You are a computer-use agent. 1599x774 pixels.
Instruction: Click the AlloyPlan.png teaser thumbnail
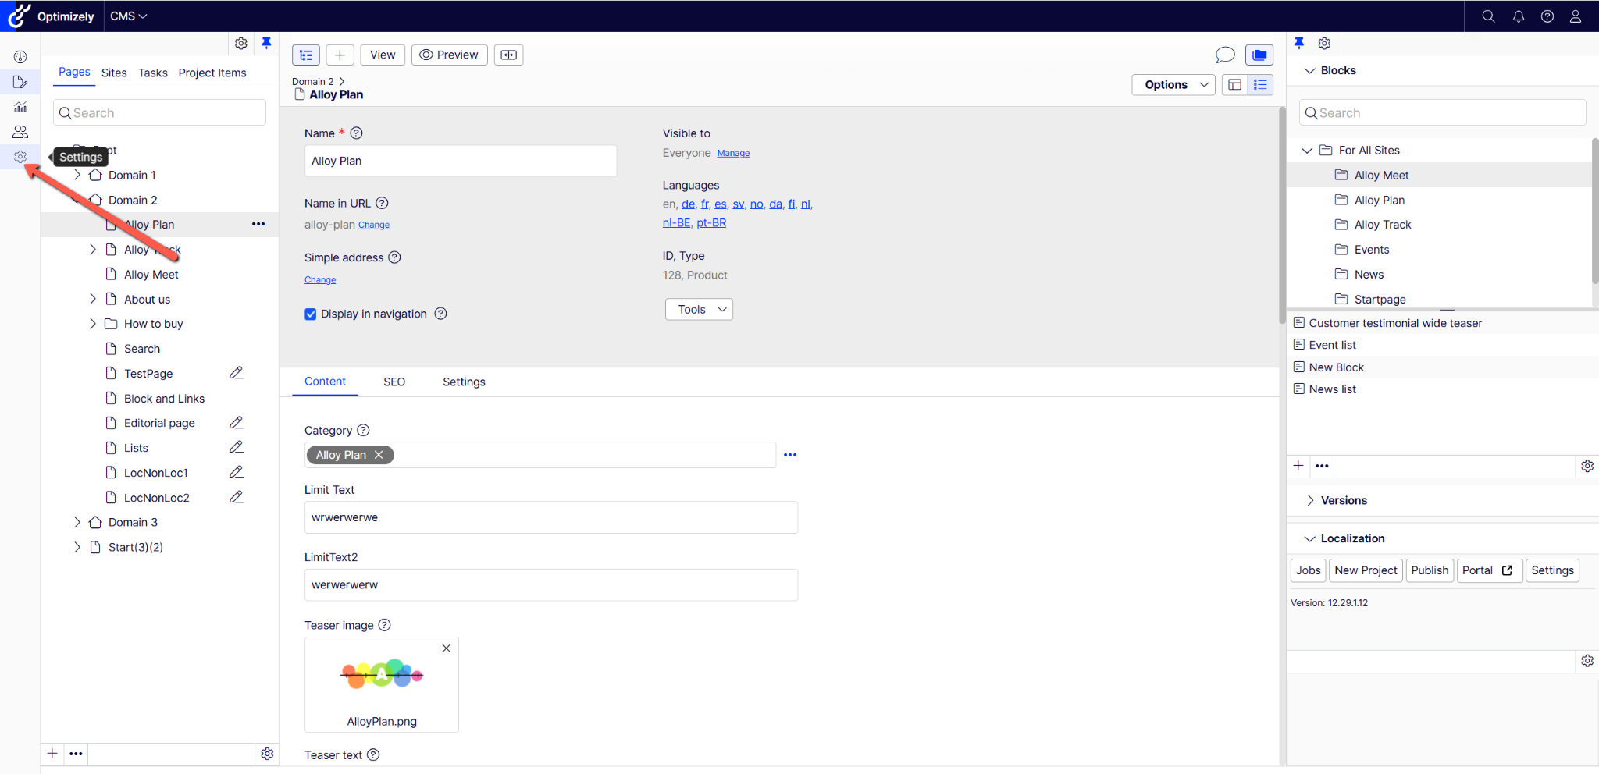tap(382, 674)
